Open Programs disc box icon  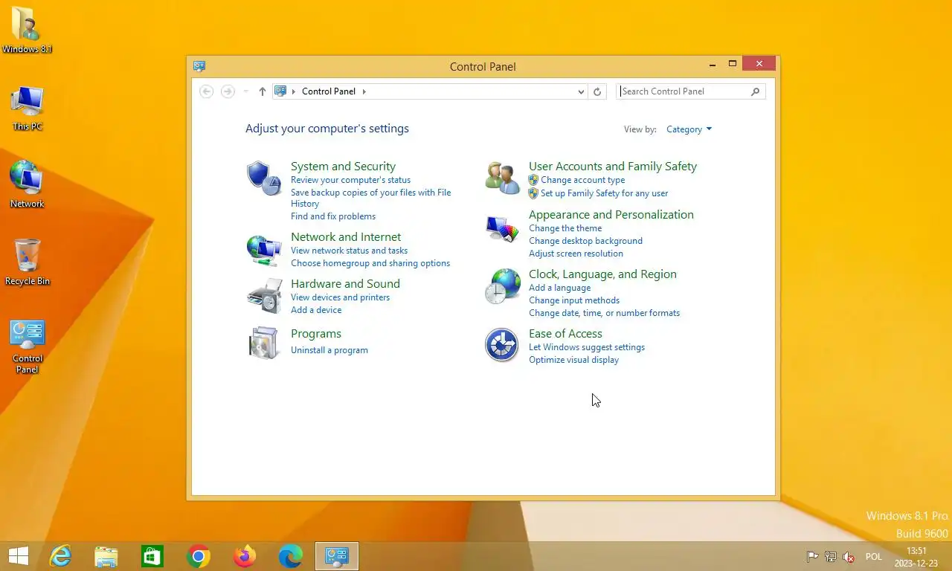point(264,343)
